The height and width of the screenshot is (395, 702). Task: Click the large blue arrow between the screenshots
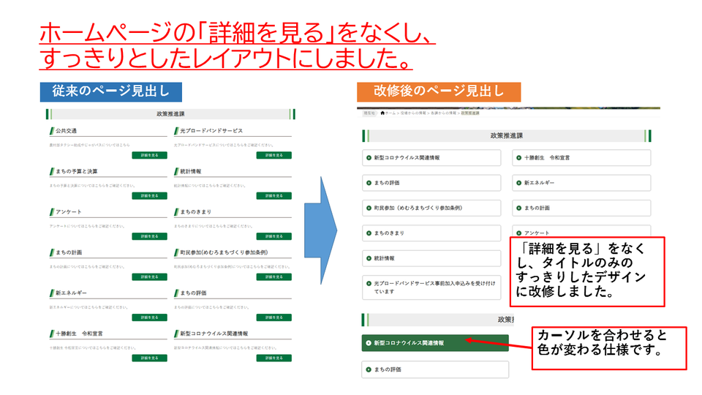point(320,230)
